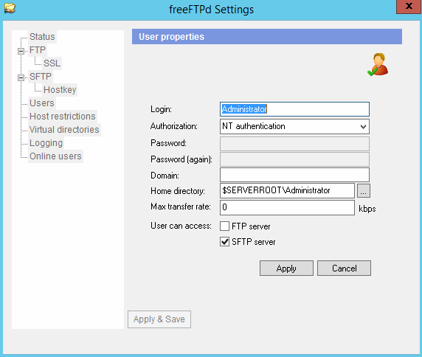
Task: Click the 'User can access:' label
Action: coord(181,226)
